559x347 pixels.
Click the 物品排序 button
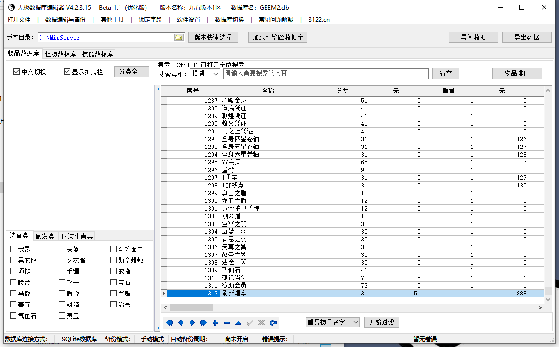tap(517, 73)
